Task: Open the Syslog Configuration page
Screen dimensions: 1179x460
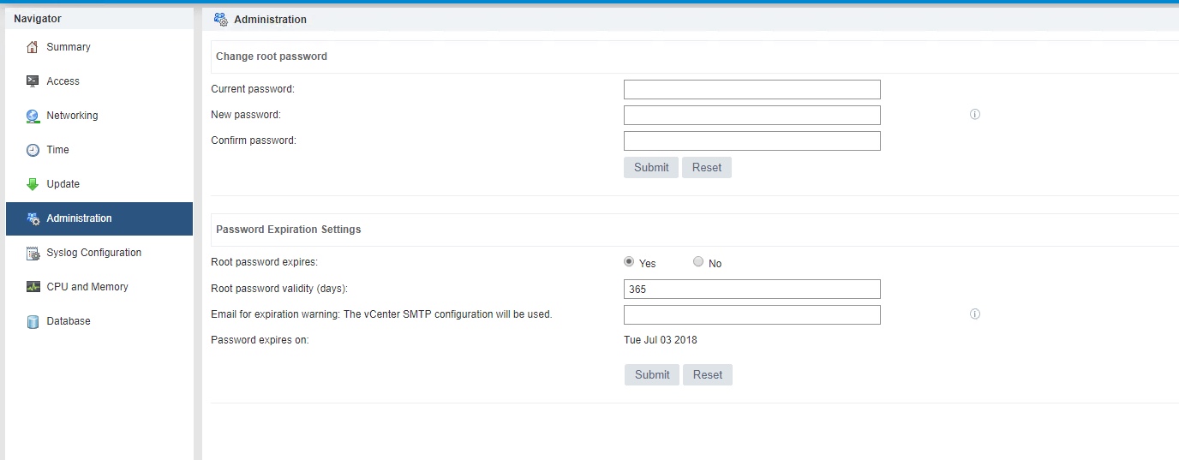Action: click(x=93, y=253)
